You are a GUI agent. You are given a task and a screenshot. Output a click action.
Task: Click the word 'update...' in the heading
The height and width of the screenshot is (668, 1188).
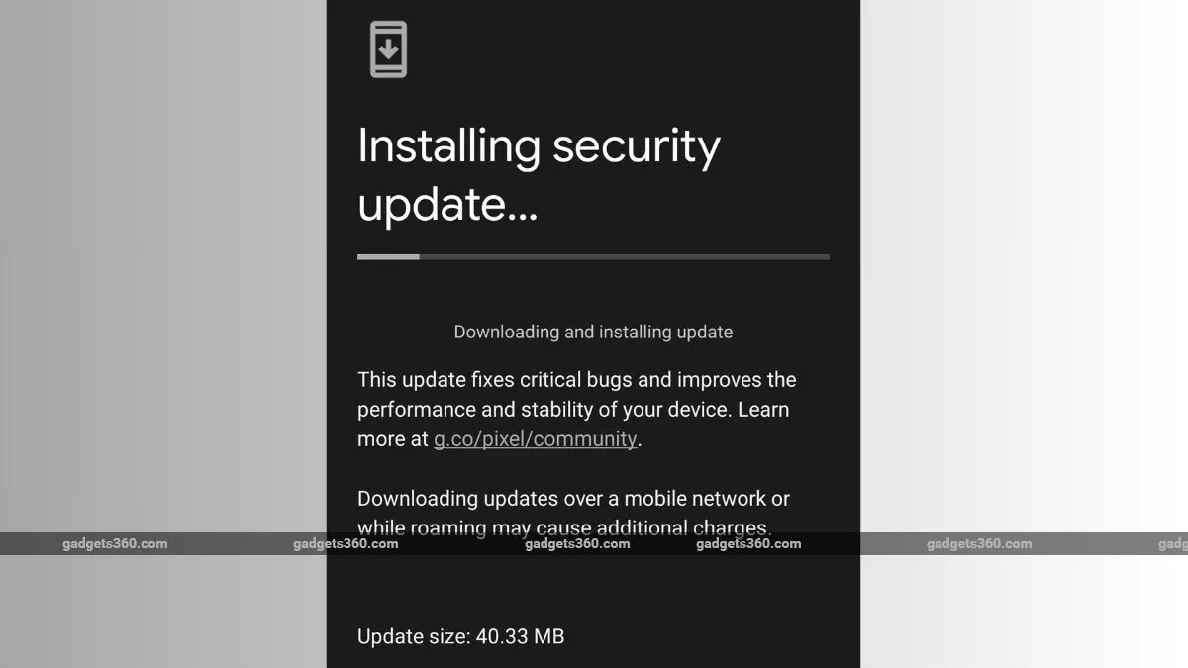click(x=447, y=205)
